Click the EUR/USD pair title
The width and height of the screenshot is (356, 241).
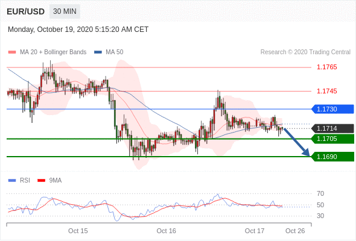tap(26, 11)
